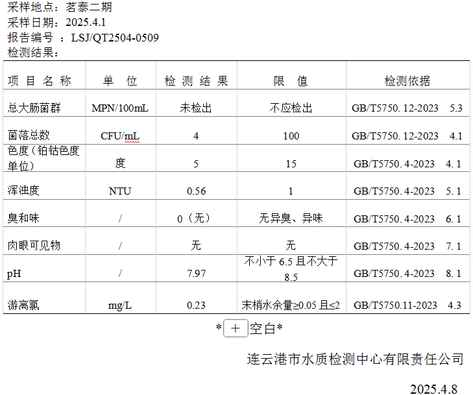
Task: Click the 检测依据 column header
Action: coord(407,81)
